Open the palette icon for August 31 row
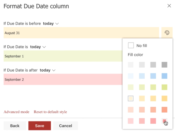175x132 pixels. pos(167,33)
